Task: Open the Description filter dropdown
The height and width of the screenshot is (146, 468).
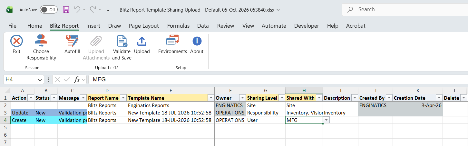Action: tap(355, 98)
